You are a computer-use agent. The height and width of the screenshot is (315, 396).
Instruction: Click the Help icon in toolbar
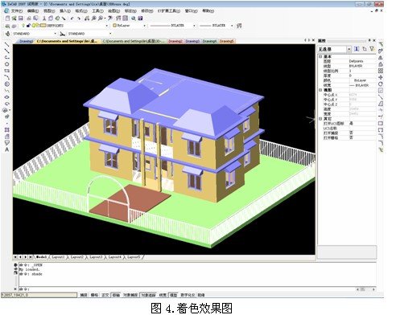(140, 18)
